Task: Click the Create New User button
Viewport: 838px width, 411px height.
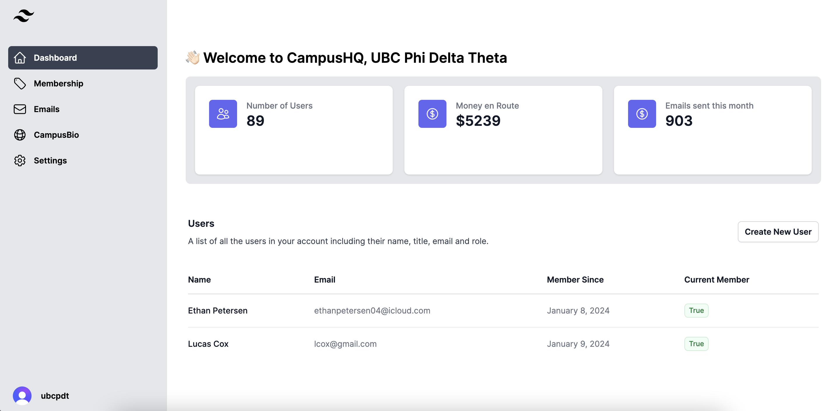Action: point(778,231)
